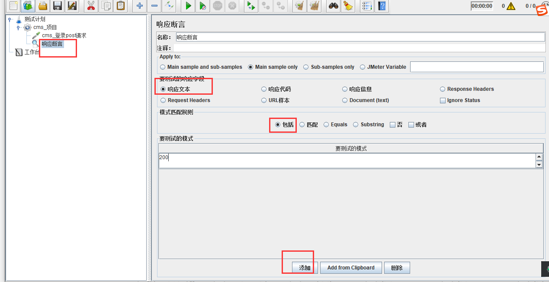Click the 名称 name input field
This screenshot has width=549, height=282.
pyautogui.click(x=360, y=37)
